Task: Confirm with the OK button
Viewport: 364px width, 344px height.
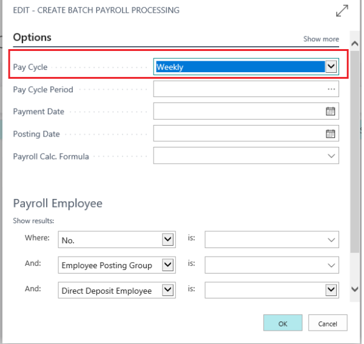Action: click(x=283, y=323)
